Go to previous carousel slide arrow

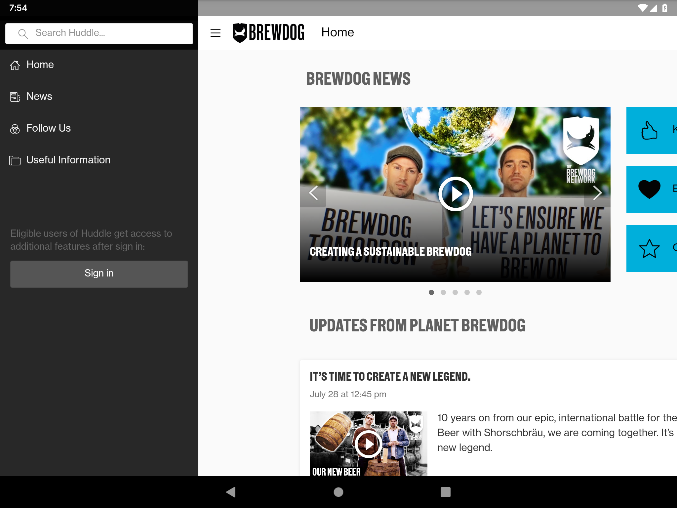pos(313,193)
